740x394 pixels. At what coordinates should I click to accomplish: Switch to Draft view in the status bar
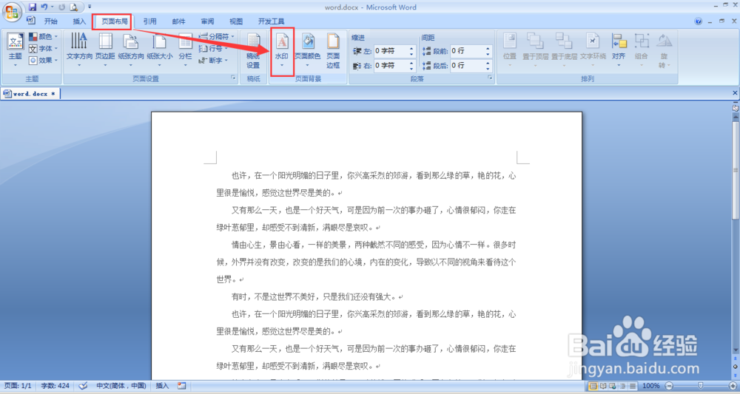(x=633, y=386)
